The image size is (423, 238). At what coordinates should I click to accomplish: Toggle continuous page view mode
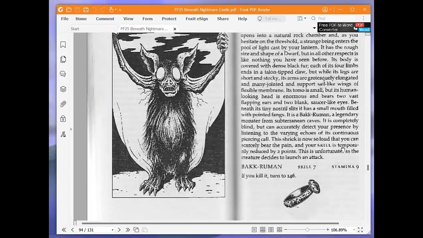click(262, 230)
